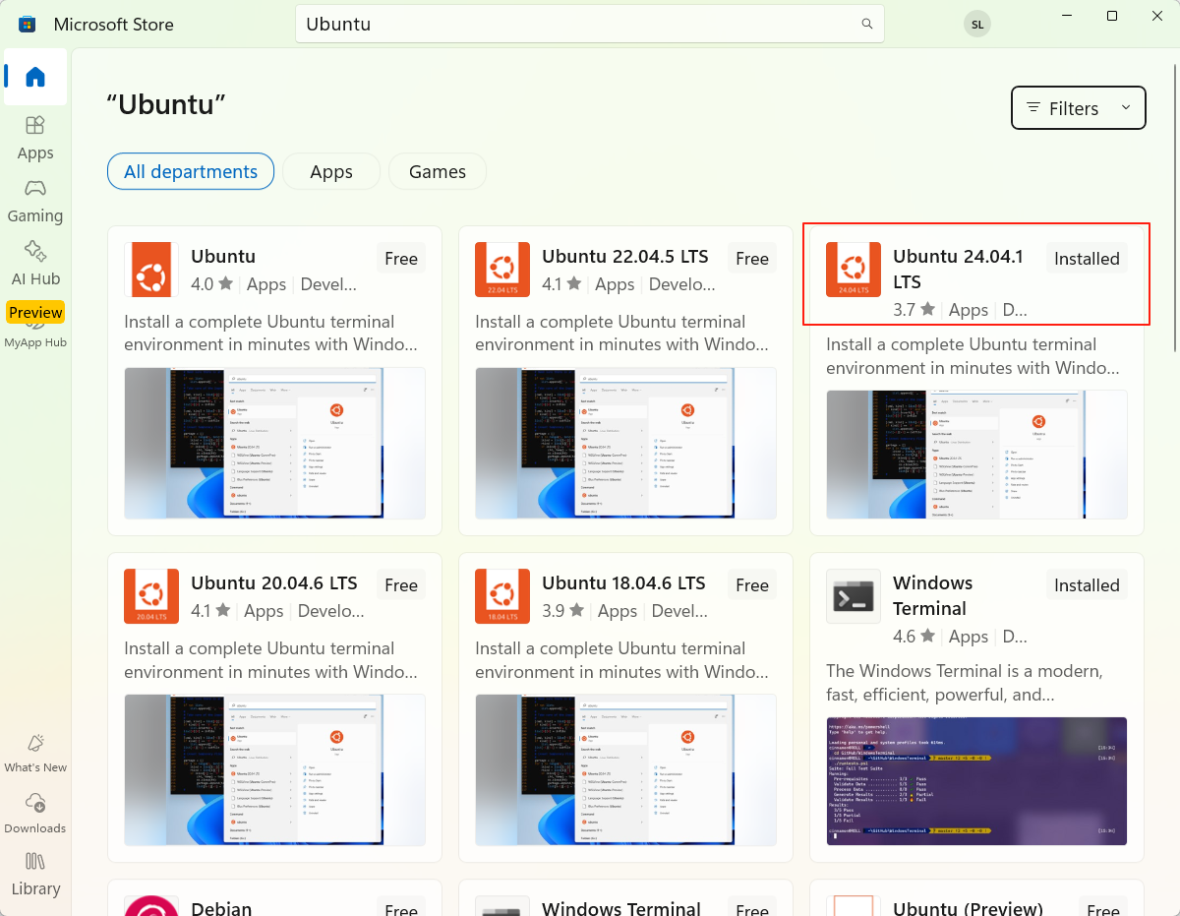The height and width of the screenshot is (916, 1180).
Task: Click Free button on Ubuntu (Preview) card
Action: tap(1103, 908)
